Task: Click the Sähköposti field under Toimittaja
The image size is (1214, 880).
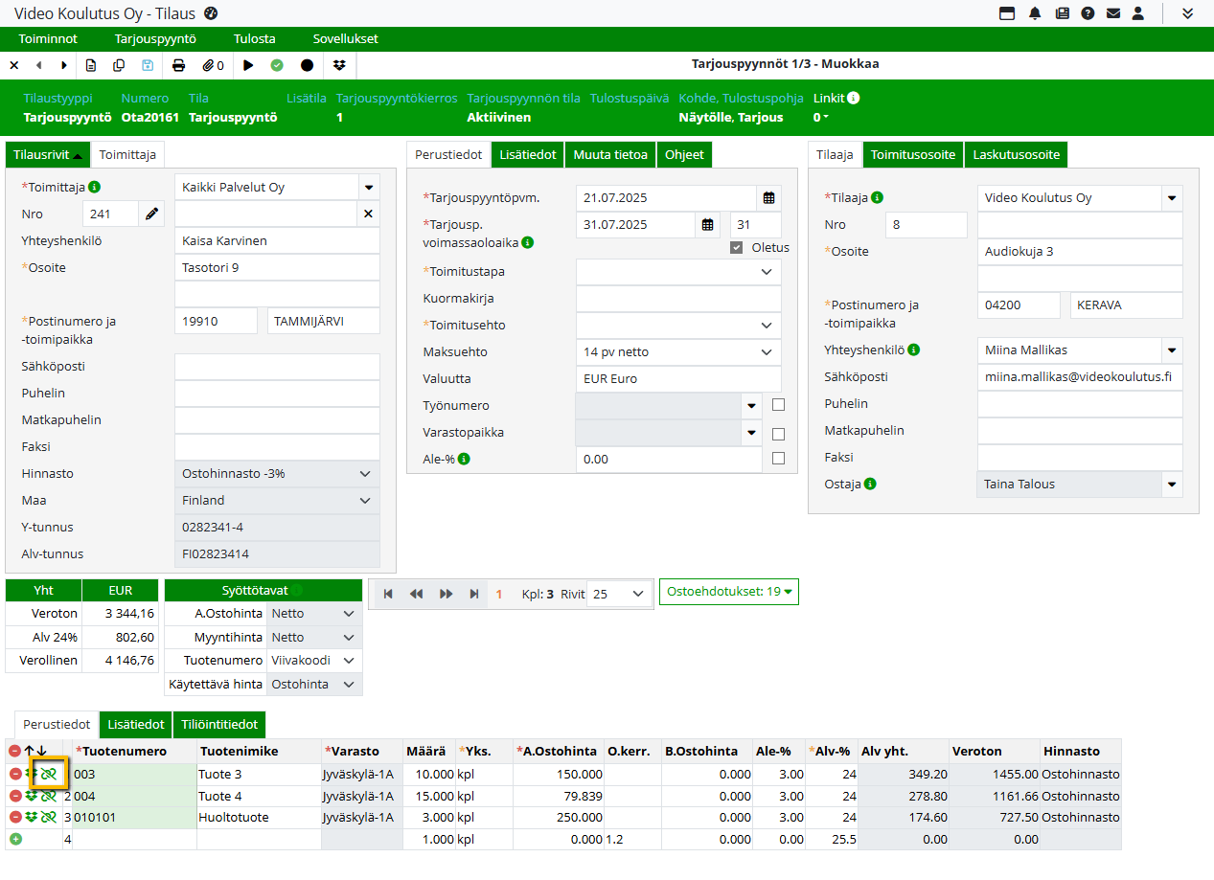Action: [x=277, y=367]
